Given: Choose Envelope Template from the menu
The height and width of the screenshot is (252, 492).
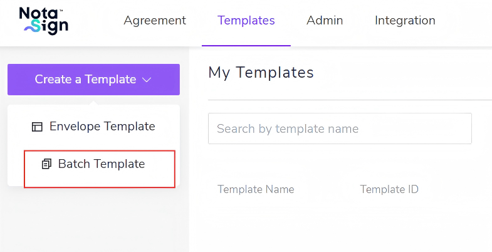Looking at the screenshot, I should [x=93, y=127].
